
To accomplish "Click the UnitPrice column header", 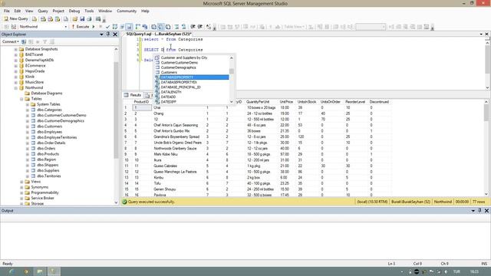I will pos(286,102).
